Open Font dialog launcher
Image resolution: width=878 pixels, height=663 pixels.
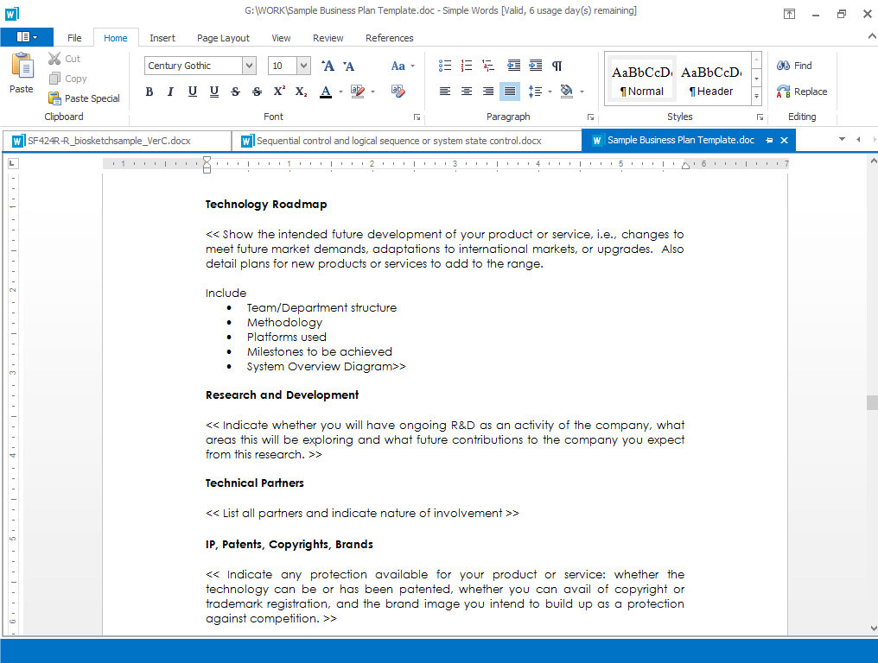coord(417,117)
